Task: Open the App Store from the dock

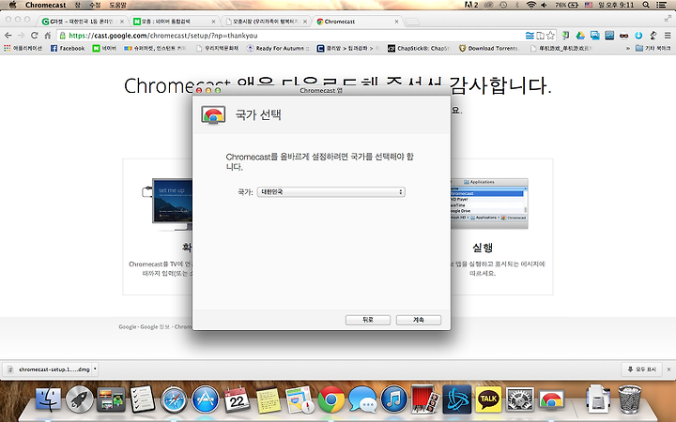Action: [x=206, y=399]
